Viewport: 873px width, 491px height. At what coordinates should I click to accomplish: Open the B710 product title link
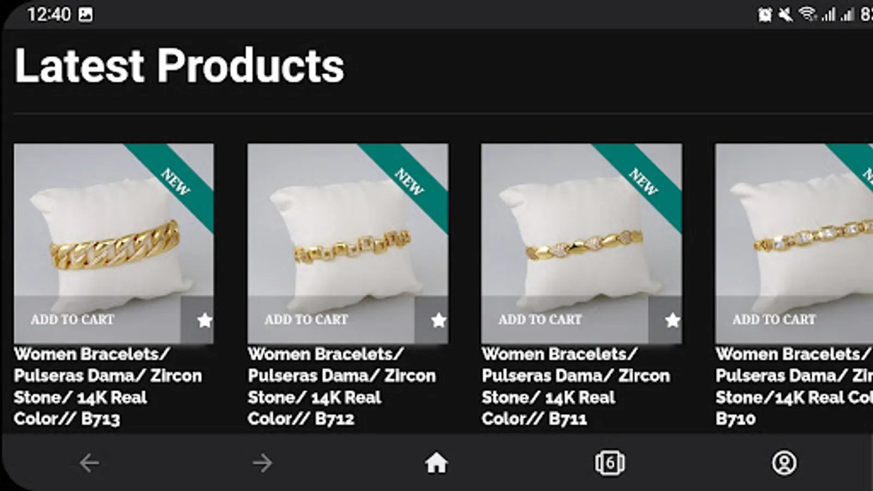[x=794, y=386]
